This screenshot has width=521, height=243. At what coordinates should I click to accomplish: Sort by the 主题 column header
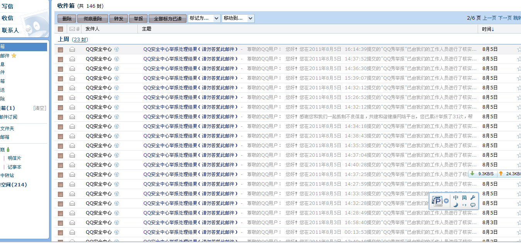[x=146, y=29]
